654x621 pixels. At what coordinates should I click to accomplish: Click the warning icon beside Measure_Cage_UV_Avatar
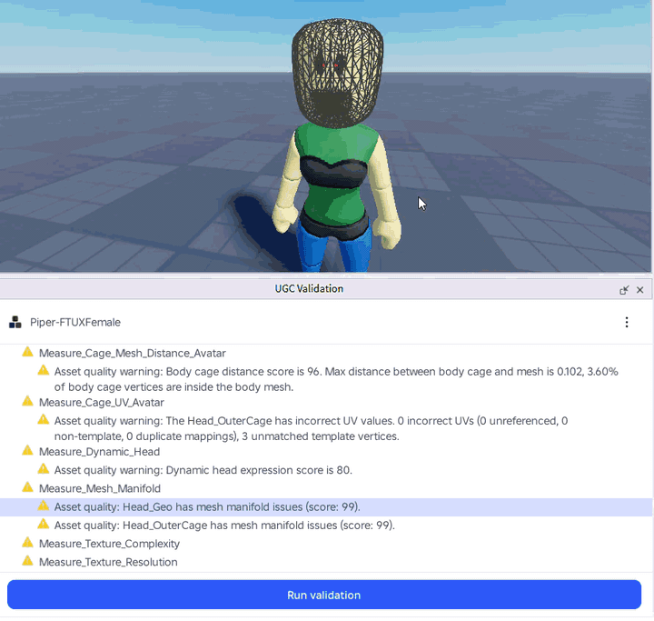pos(27,401)
